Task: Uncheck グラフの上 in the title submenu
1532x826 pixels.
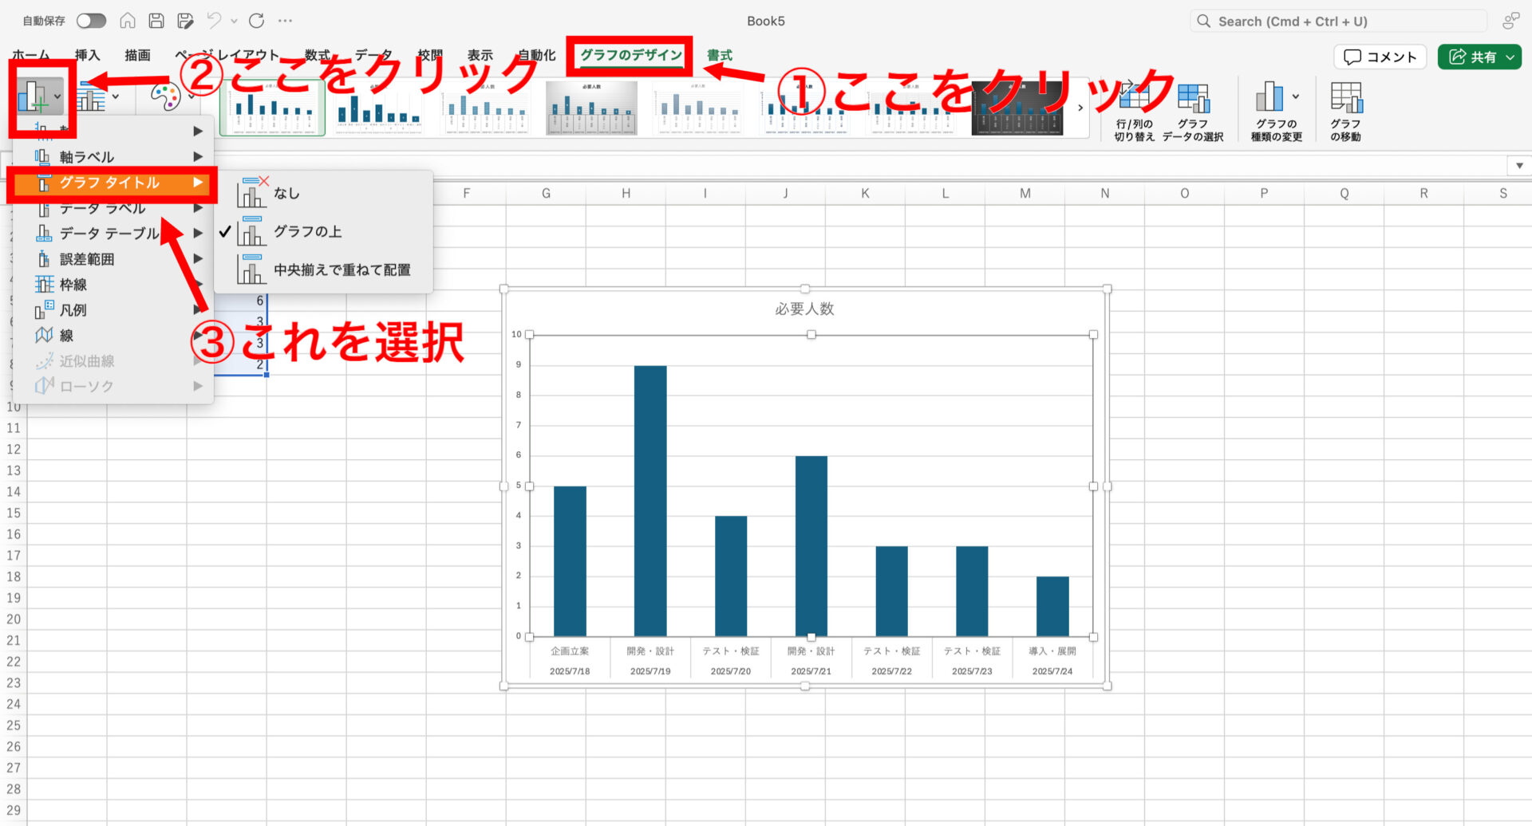Action: (307, 231)
